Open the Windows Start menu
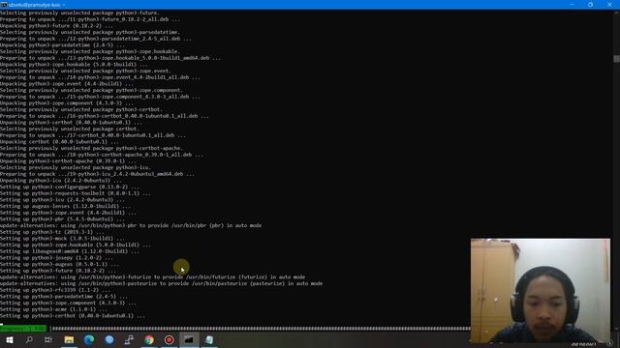The width and height of the screenshot is (620, 348). (x=10, y=339)
